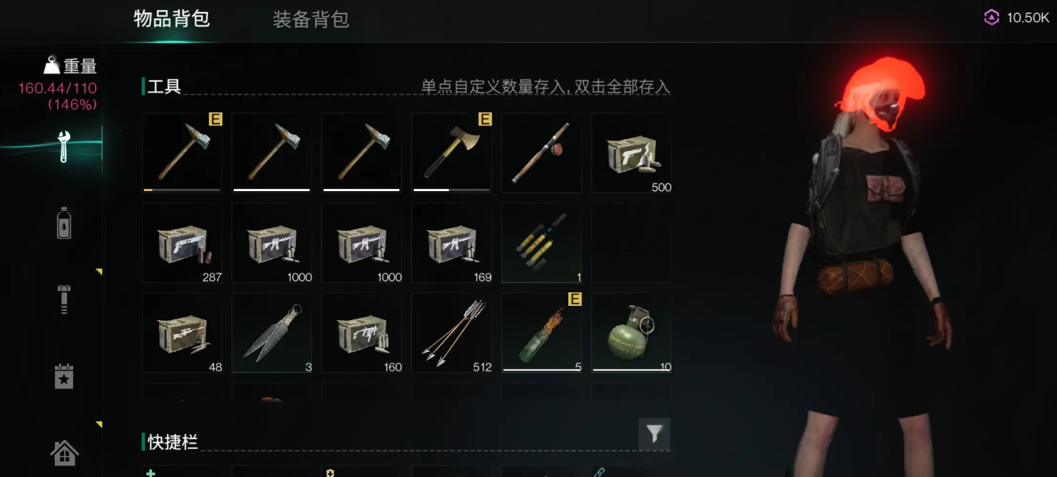Image resolution: width=1057 pixels, height=477 pixels.
Task: Click the 重量 weight indicator
Action: (70, 66)
